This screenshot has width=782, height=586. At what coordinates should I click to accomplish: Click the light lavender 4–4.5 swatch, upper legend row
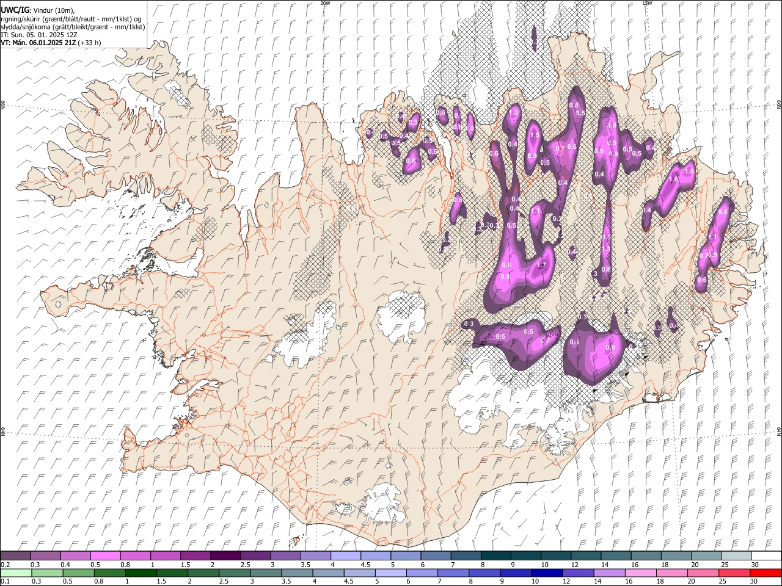(x=346, y=556)
